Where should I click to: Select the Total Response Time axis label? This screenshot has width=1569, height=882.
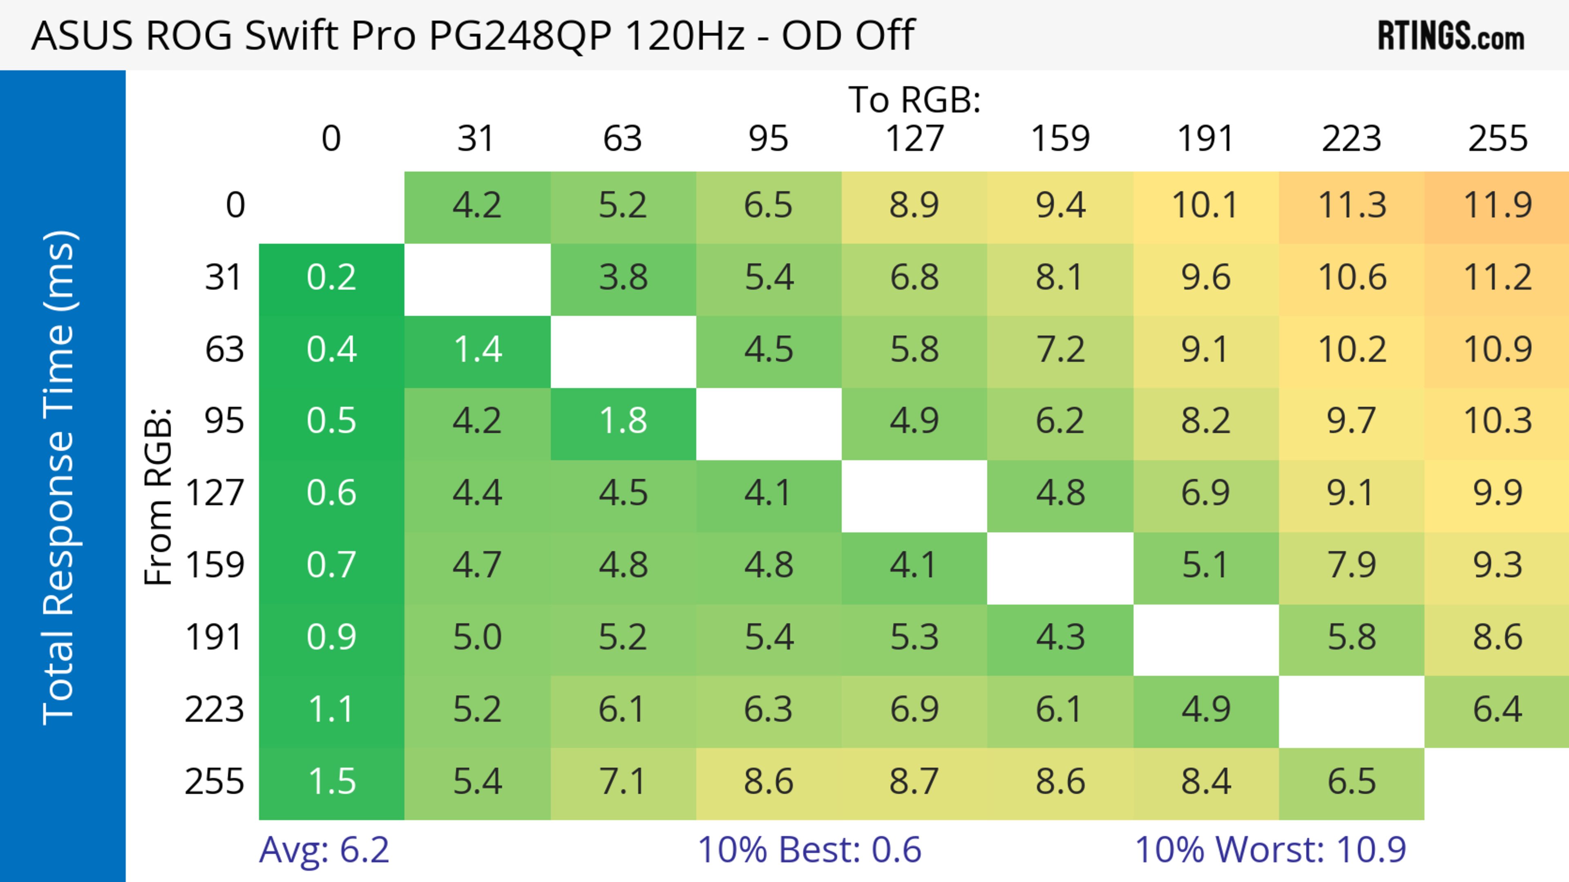coord(60,478)
